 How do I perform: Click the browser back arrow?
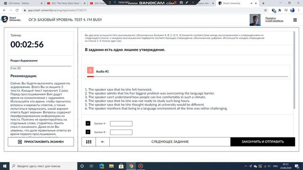tap(4, 10)
